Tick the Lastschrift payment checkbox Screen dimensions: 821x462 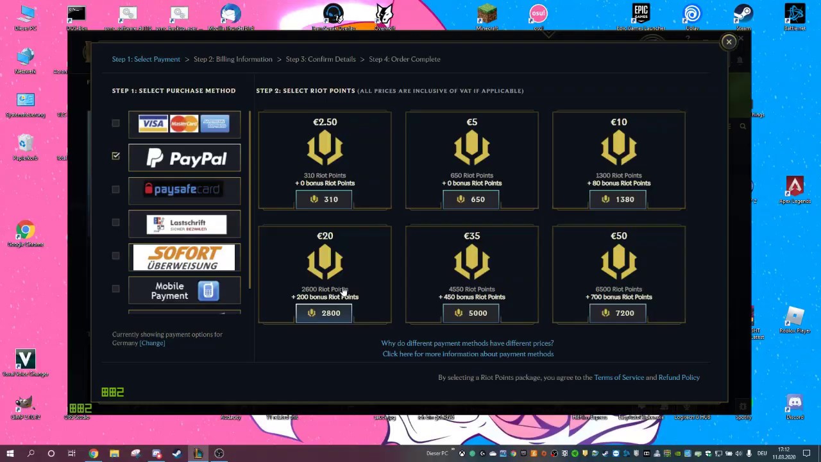pos(115,222)
